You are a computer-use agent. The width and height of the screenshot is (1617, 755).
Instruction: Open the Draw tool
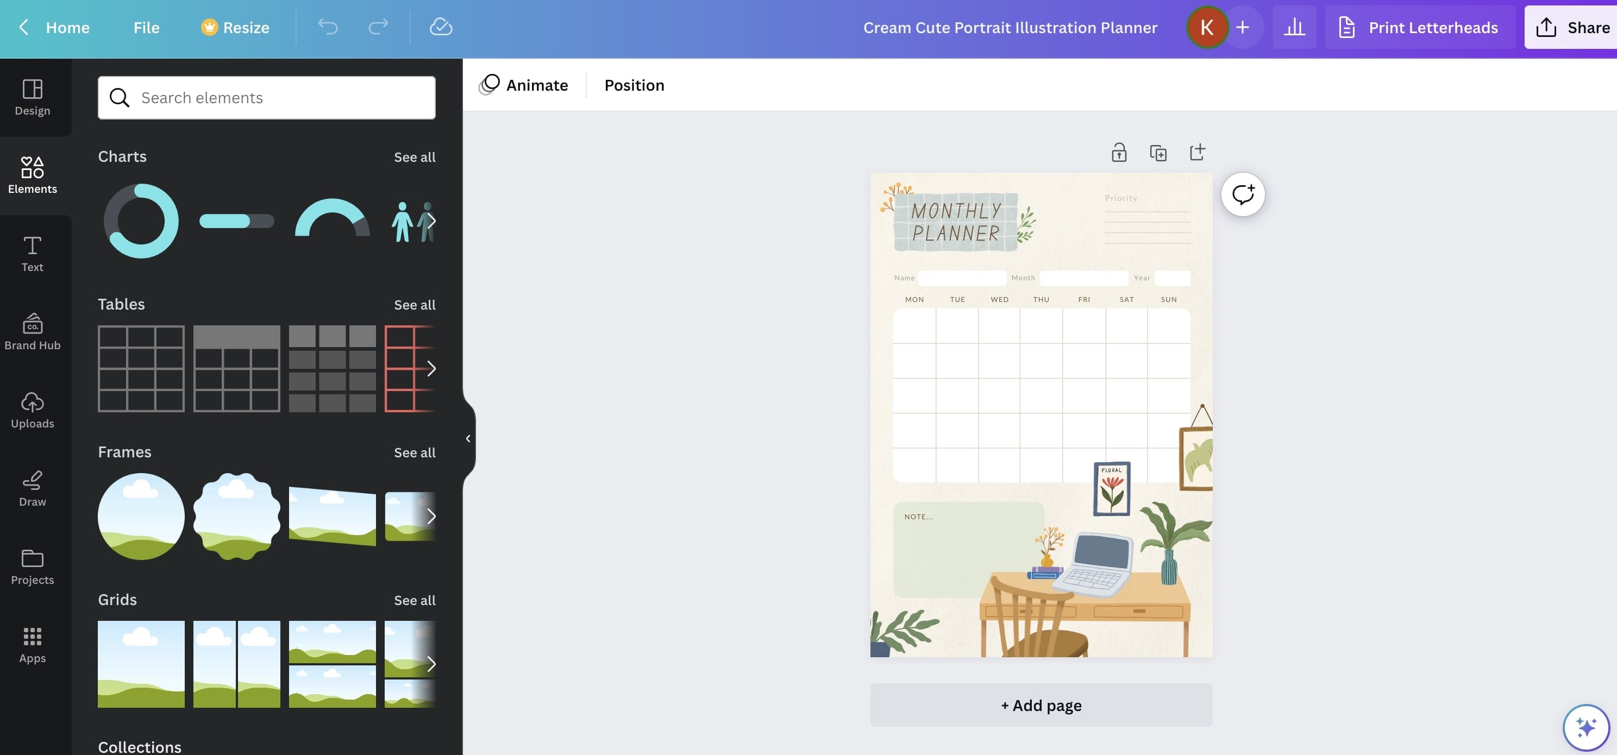[x=32, y=488]
